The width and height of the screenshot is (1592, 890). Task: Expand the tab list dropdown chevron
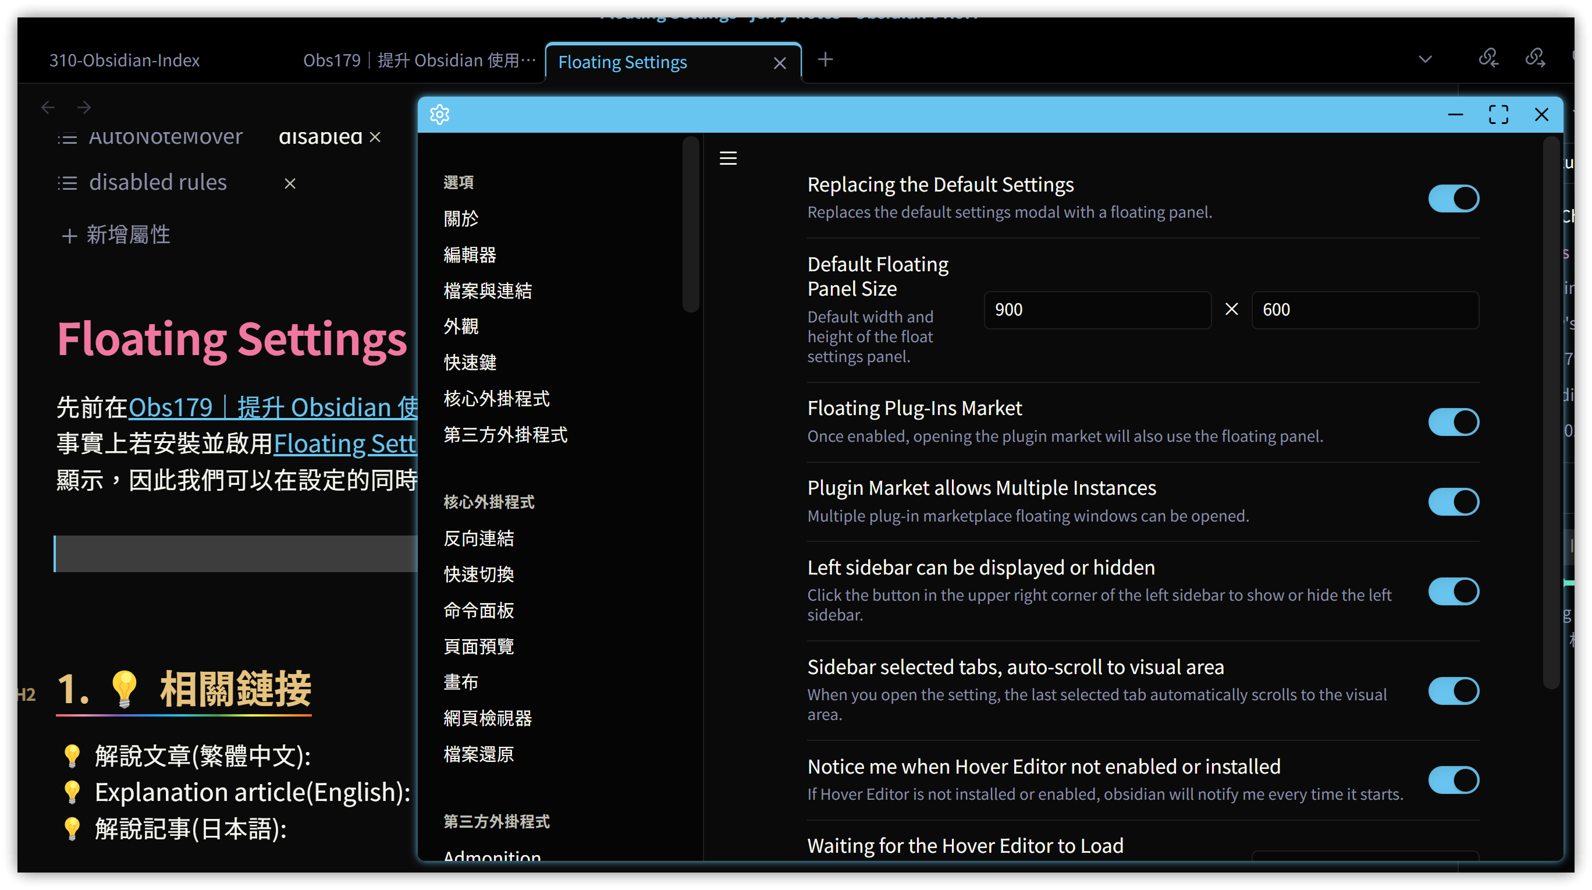(1424, 59)
